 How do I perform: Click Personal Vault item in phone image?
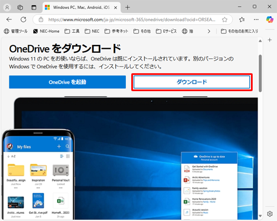61,175
